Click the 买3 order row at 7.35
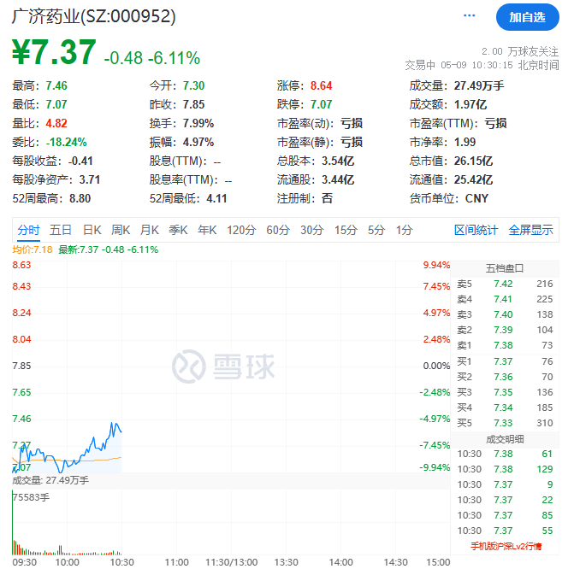This screenshot has height=569, width=574. click(x=505, y=392)
